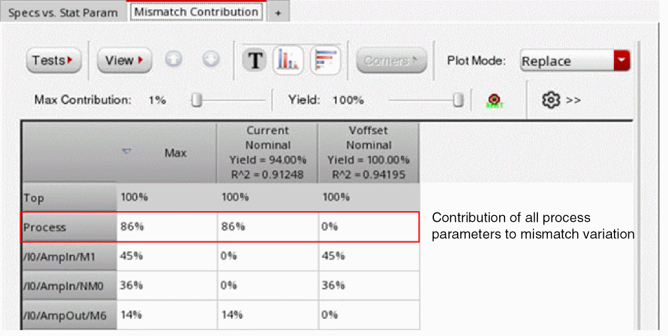Switch to Specs vs. Stat Param tab
668x336 pixels.
tap(63, 13)
